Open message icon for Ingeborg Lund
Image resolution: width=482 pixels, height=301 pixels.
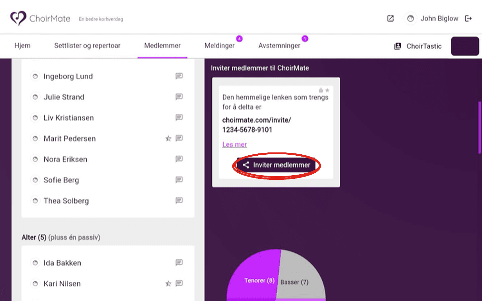[179, 76]
